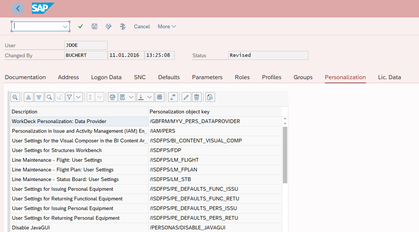This screenshot has width=419, height=232.
Task: Click the SAP logo
Action: (x=43, y=8)
